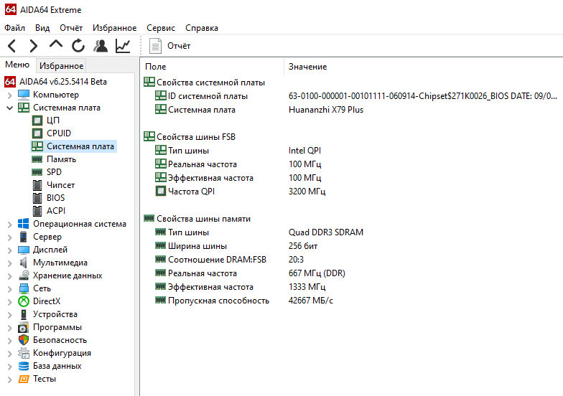Open the Вид menu

pyautogui.click(x=42, y=28)
